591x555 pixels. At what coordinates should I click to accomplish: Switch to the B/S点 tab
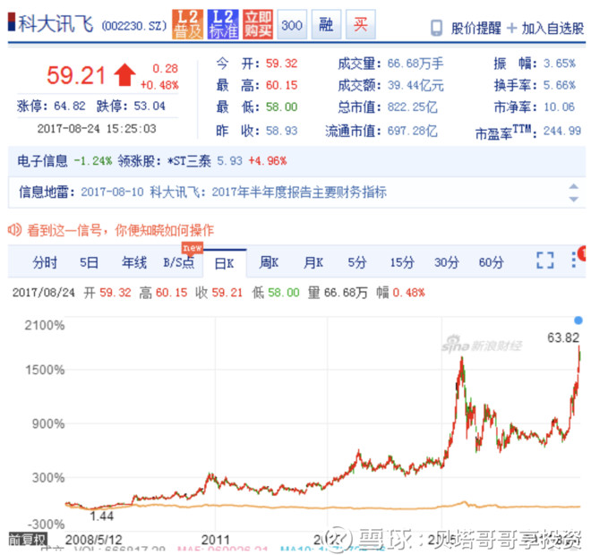click(179, 262)
